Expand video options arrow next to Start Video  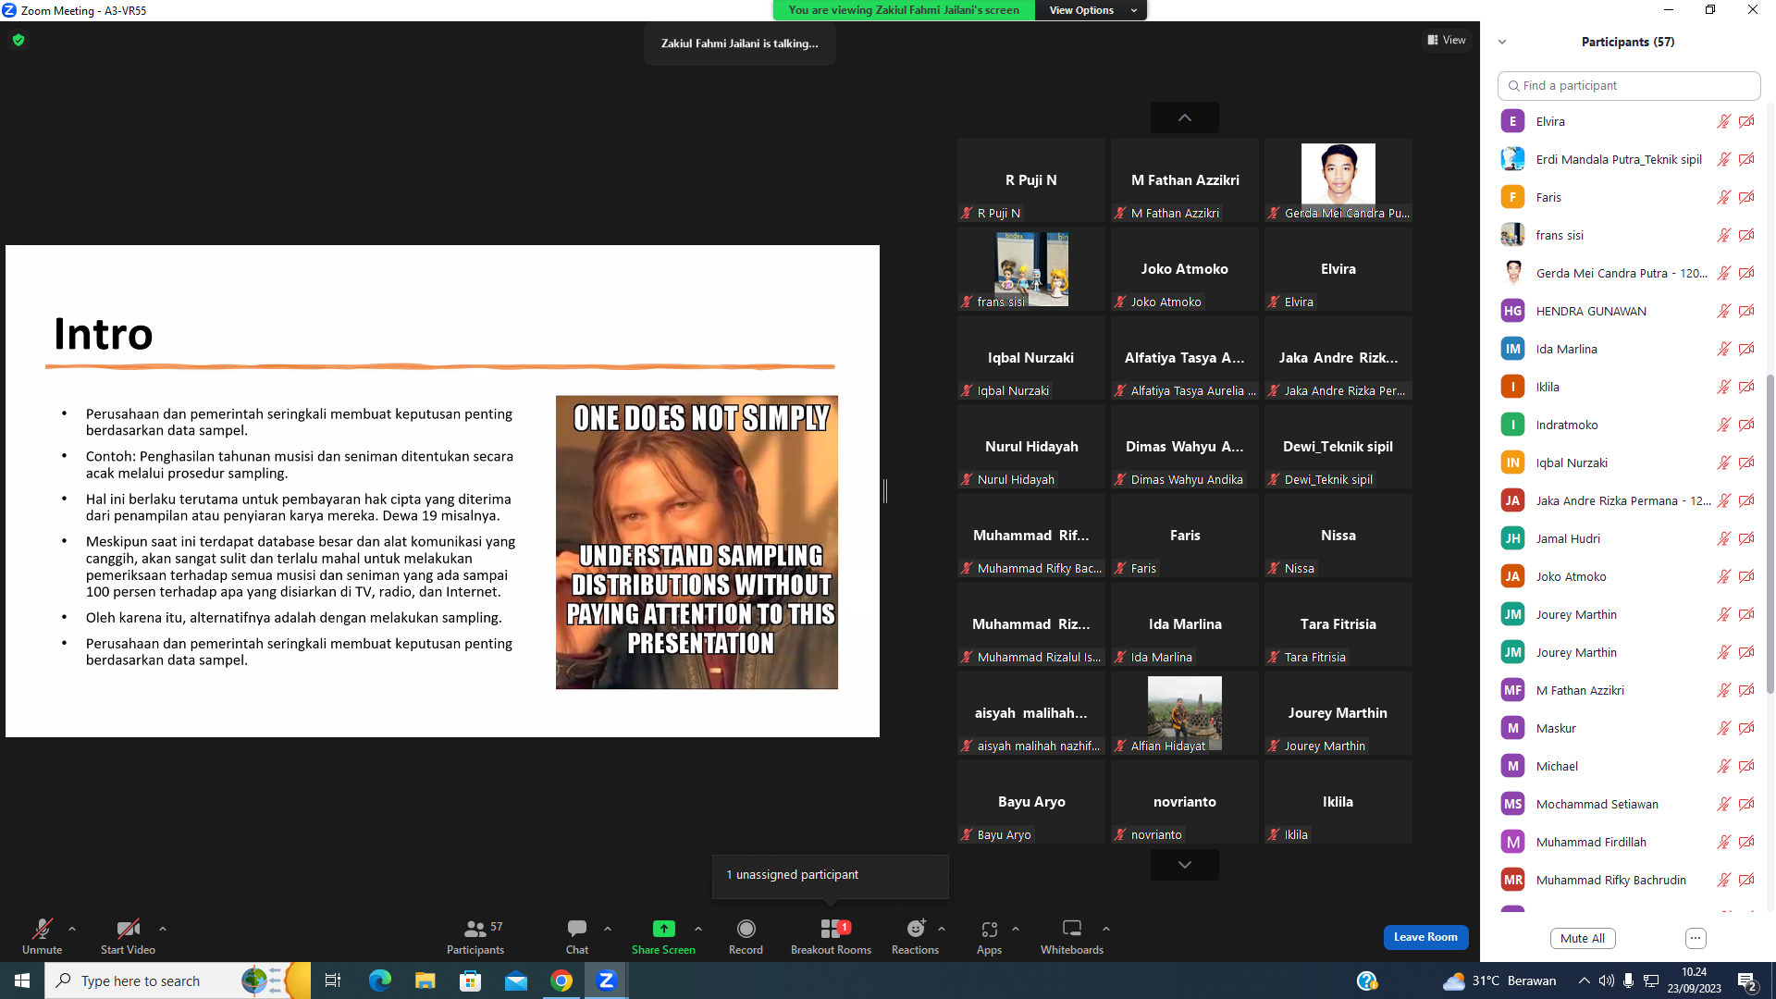coord(163,929)
